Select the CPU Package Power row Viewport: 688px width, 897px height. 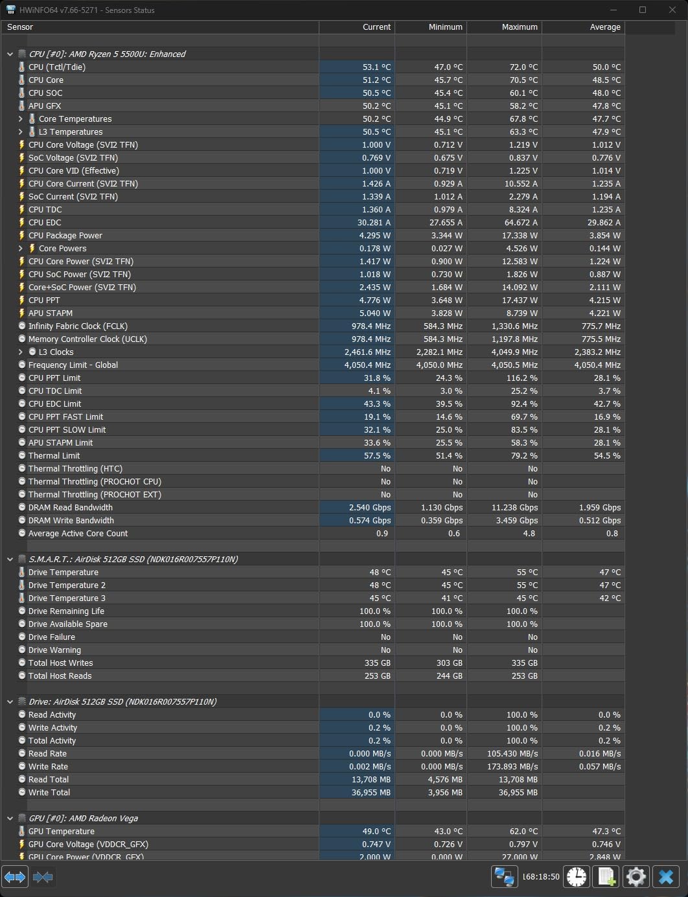pyautogui.click(x=65, y=236)
